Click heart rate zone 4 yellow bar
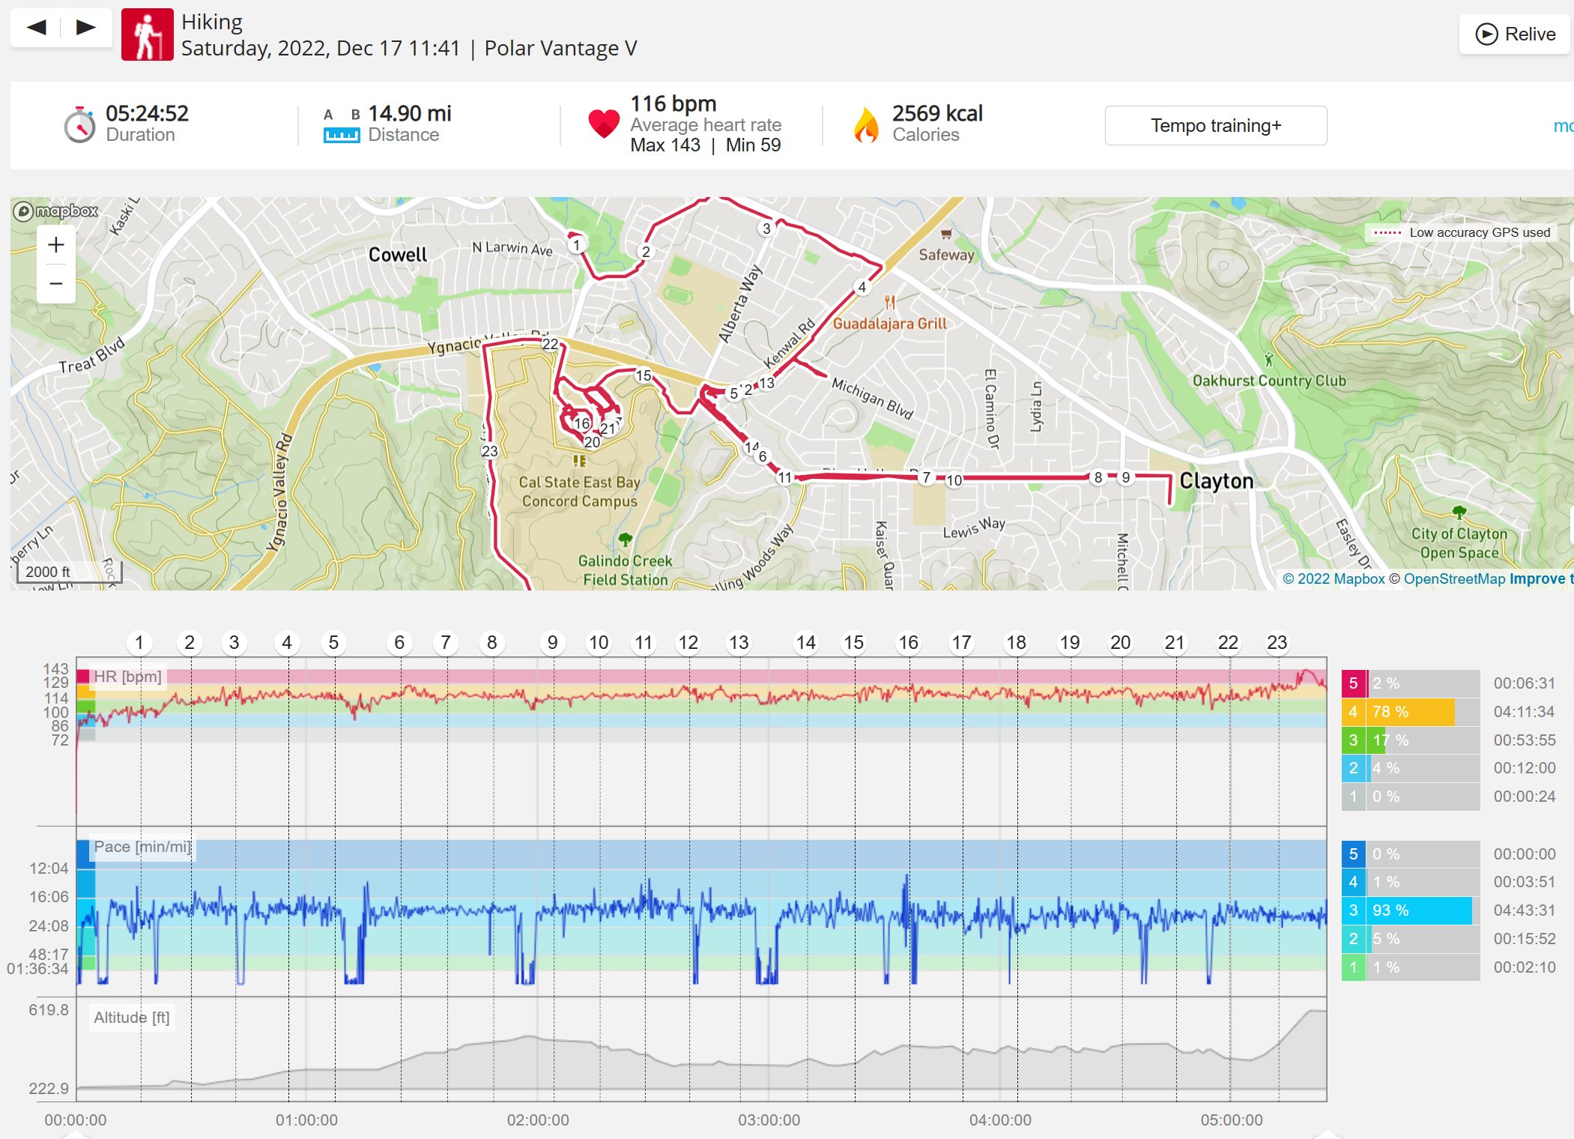1574x1139 pixels. tap(1411, 712)
